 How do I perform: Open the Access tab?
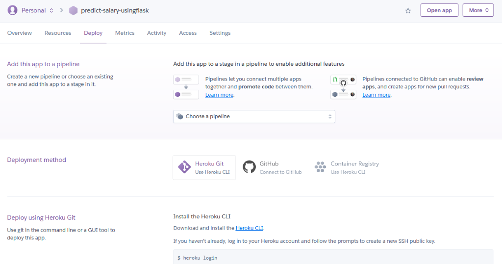tap(188, 33)
